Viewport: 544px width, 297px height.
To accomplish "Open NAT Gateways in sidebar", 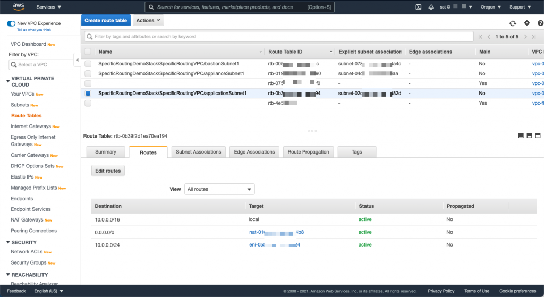I will (27, 219).
